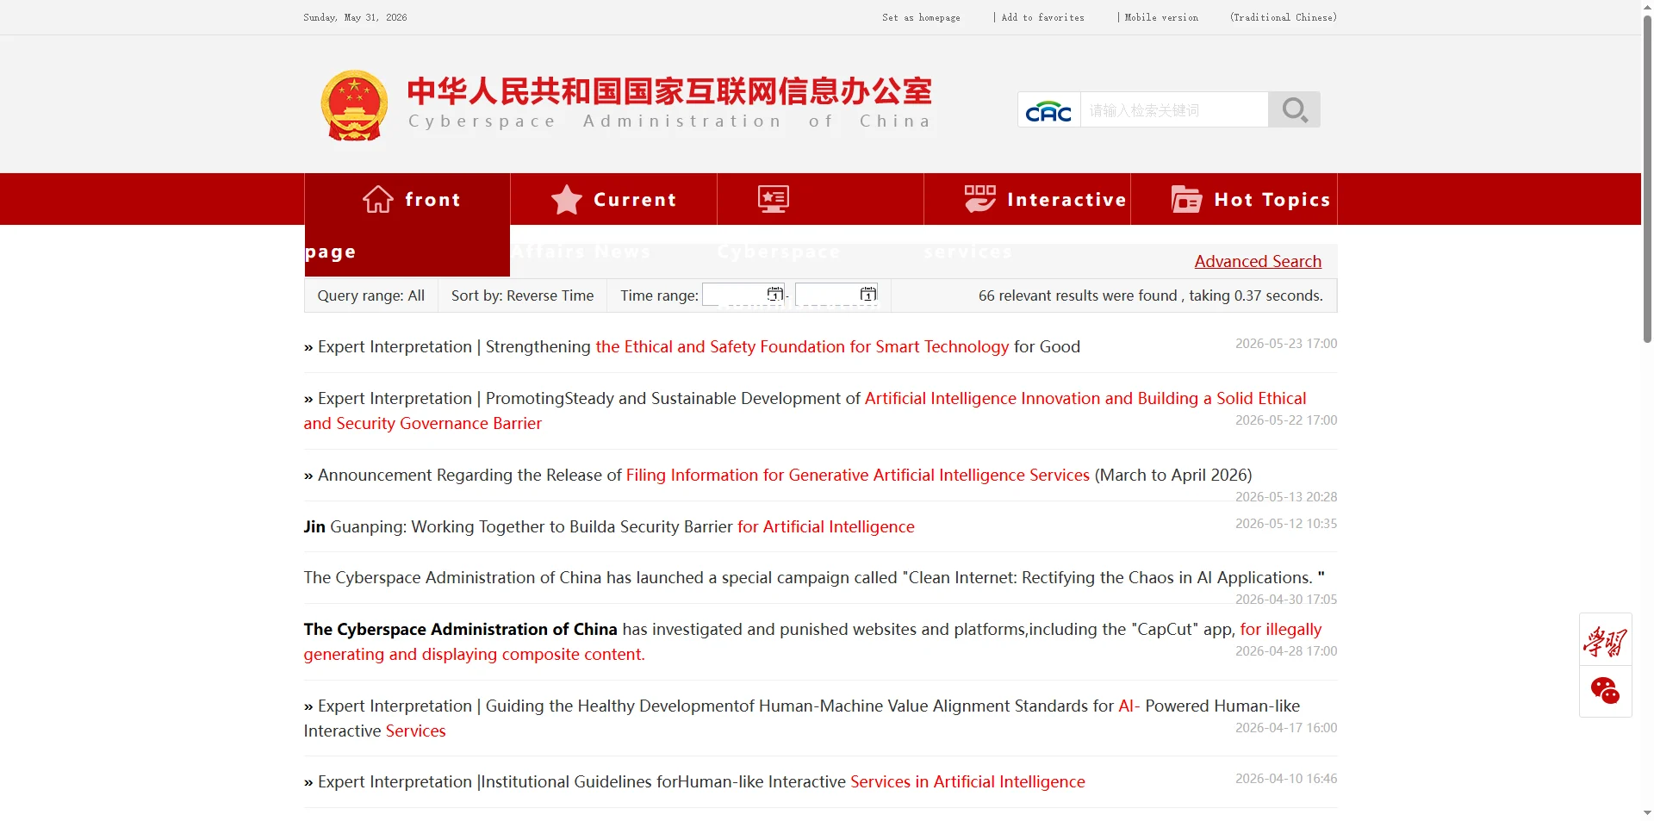Click the red calligraphy Xuexi icon
The image size is (1654, 821).
point(1605,642)
